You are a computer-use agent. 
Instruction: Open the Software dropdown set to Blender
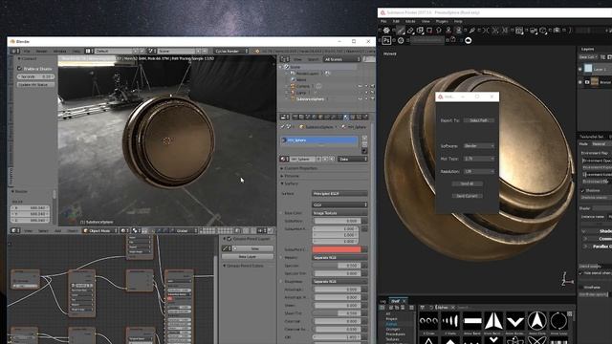479,146
